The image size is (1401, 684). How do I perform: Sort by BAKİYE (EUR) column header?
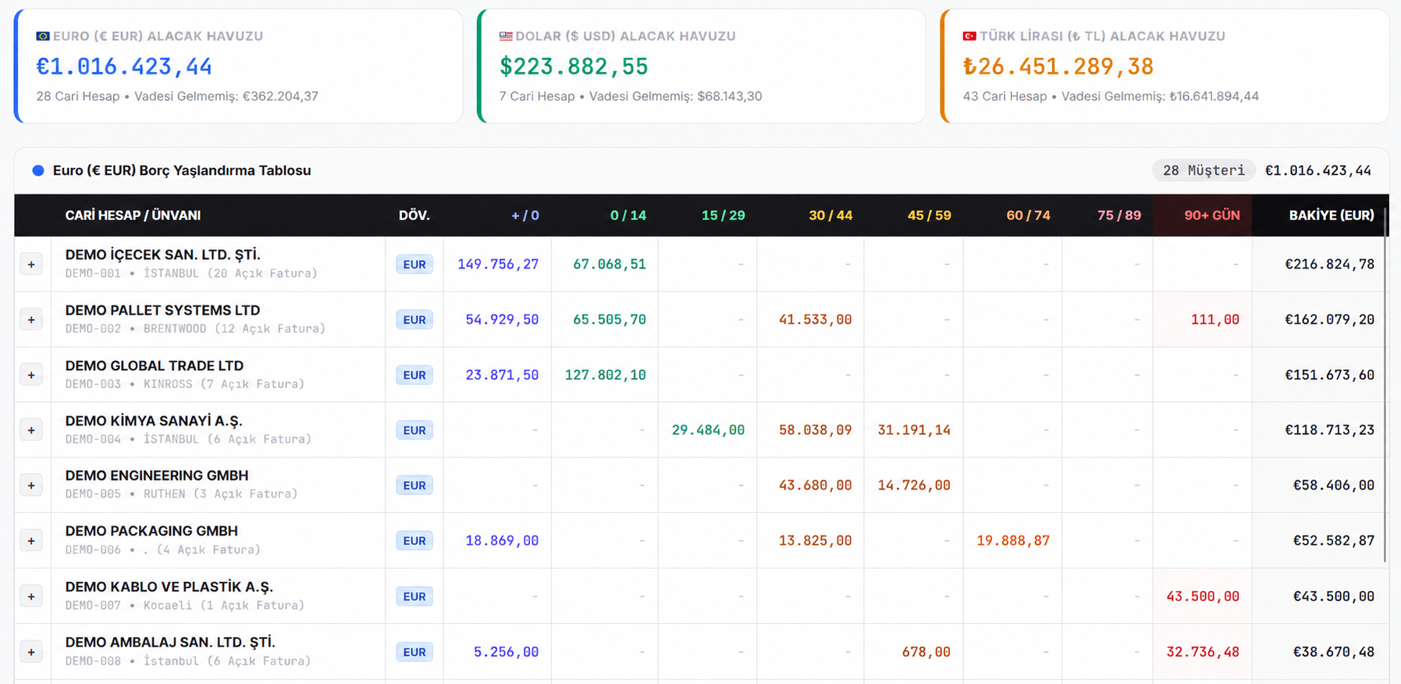pyautogui.click(x=1332, y=216)
